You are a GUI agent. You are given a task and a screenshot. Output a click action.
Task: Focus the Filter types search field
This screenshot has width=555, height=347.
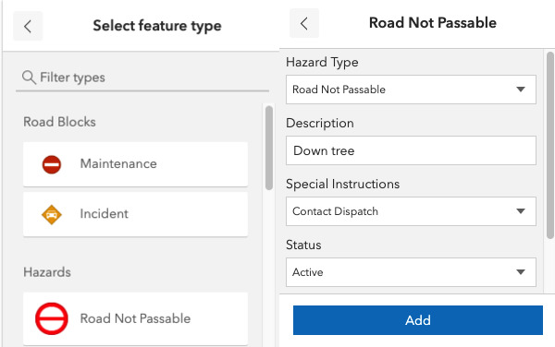coord(142,78)
